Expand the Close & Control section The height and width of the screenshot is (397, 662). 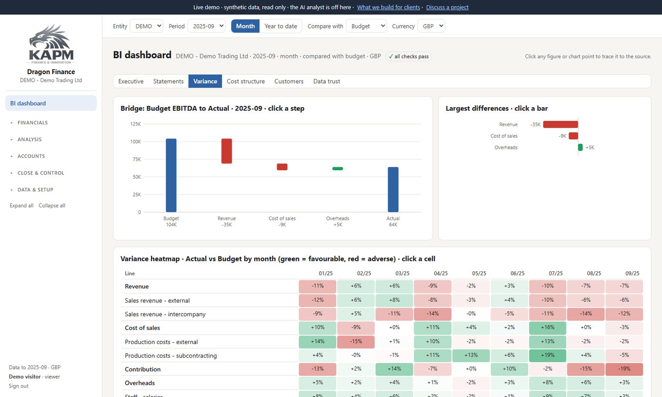(51, 173)
